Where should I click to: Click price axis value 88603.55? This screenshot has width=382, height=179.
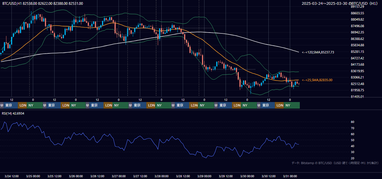[357, 13]
